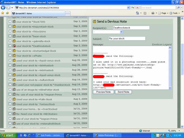This screenshot has width=184, height=138.
Task: Open the zoom level dropdown arrow
Action: pos(179,131)
